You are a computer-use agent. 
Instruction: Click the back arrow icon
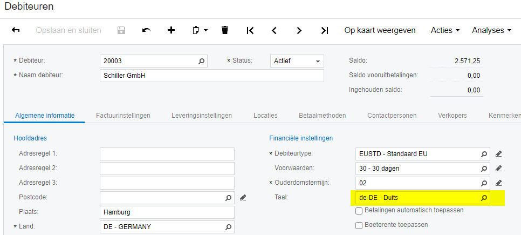(x=16, y=30)
